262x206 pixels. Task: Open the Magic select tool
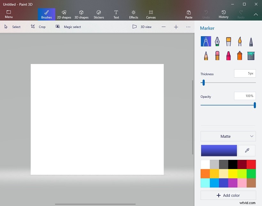point(68,27)
